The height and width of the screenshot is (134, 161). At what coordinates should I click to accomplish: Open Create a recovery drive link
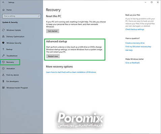(135, 43)
